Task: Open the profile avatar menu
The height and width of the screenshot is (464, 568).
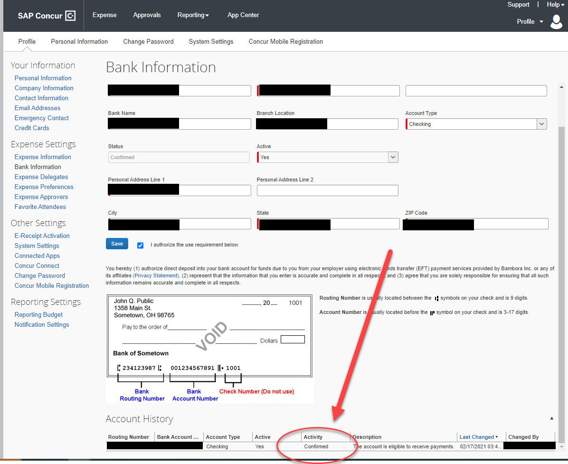Action: pyautogui.click(x=556, y=21)
